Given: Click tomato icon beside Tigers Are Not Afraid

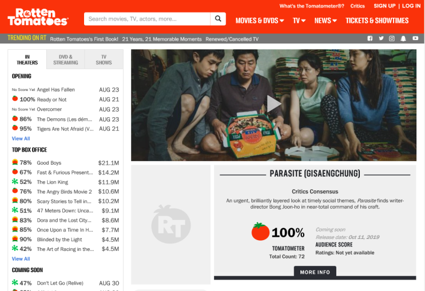Looking at the screenshot, I should click(x=15, y=128).
